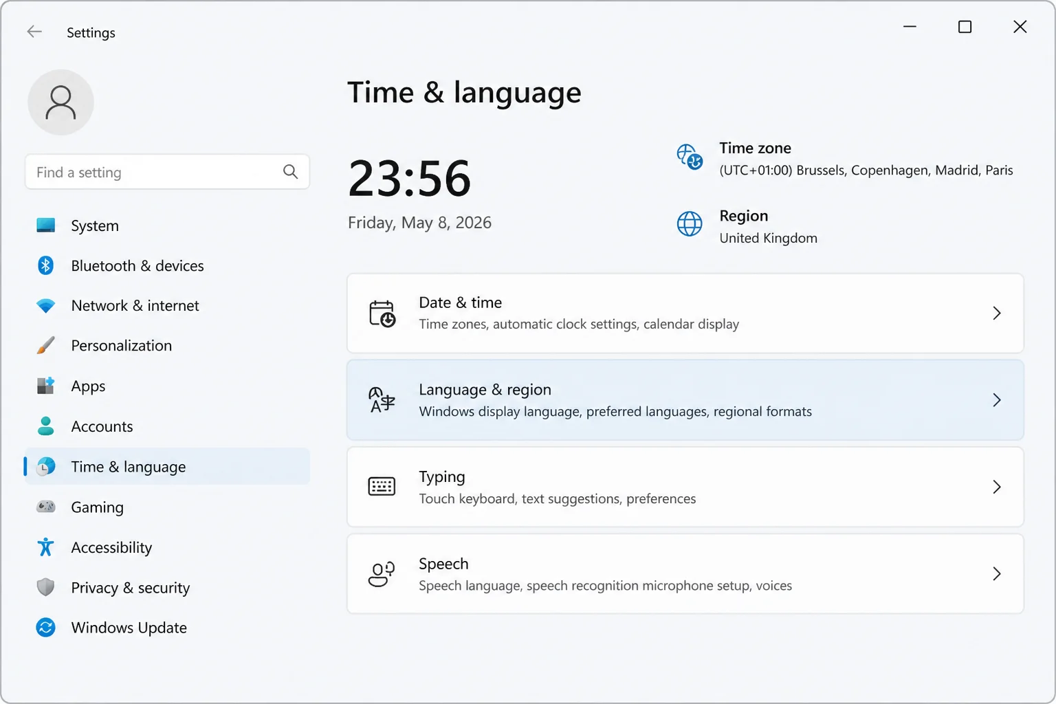The image size is (1056, 704).
Task: Click the search magnifier icon
Action: tap(290, 172)
